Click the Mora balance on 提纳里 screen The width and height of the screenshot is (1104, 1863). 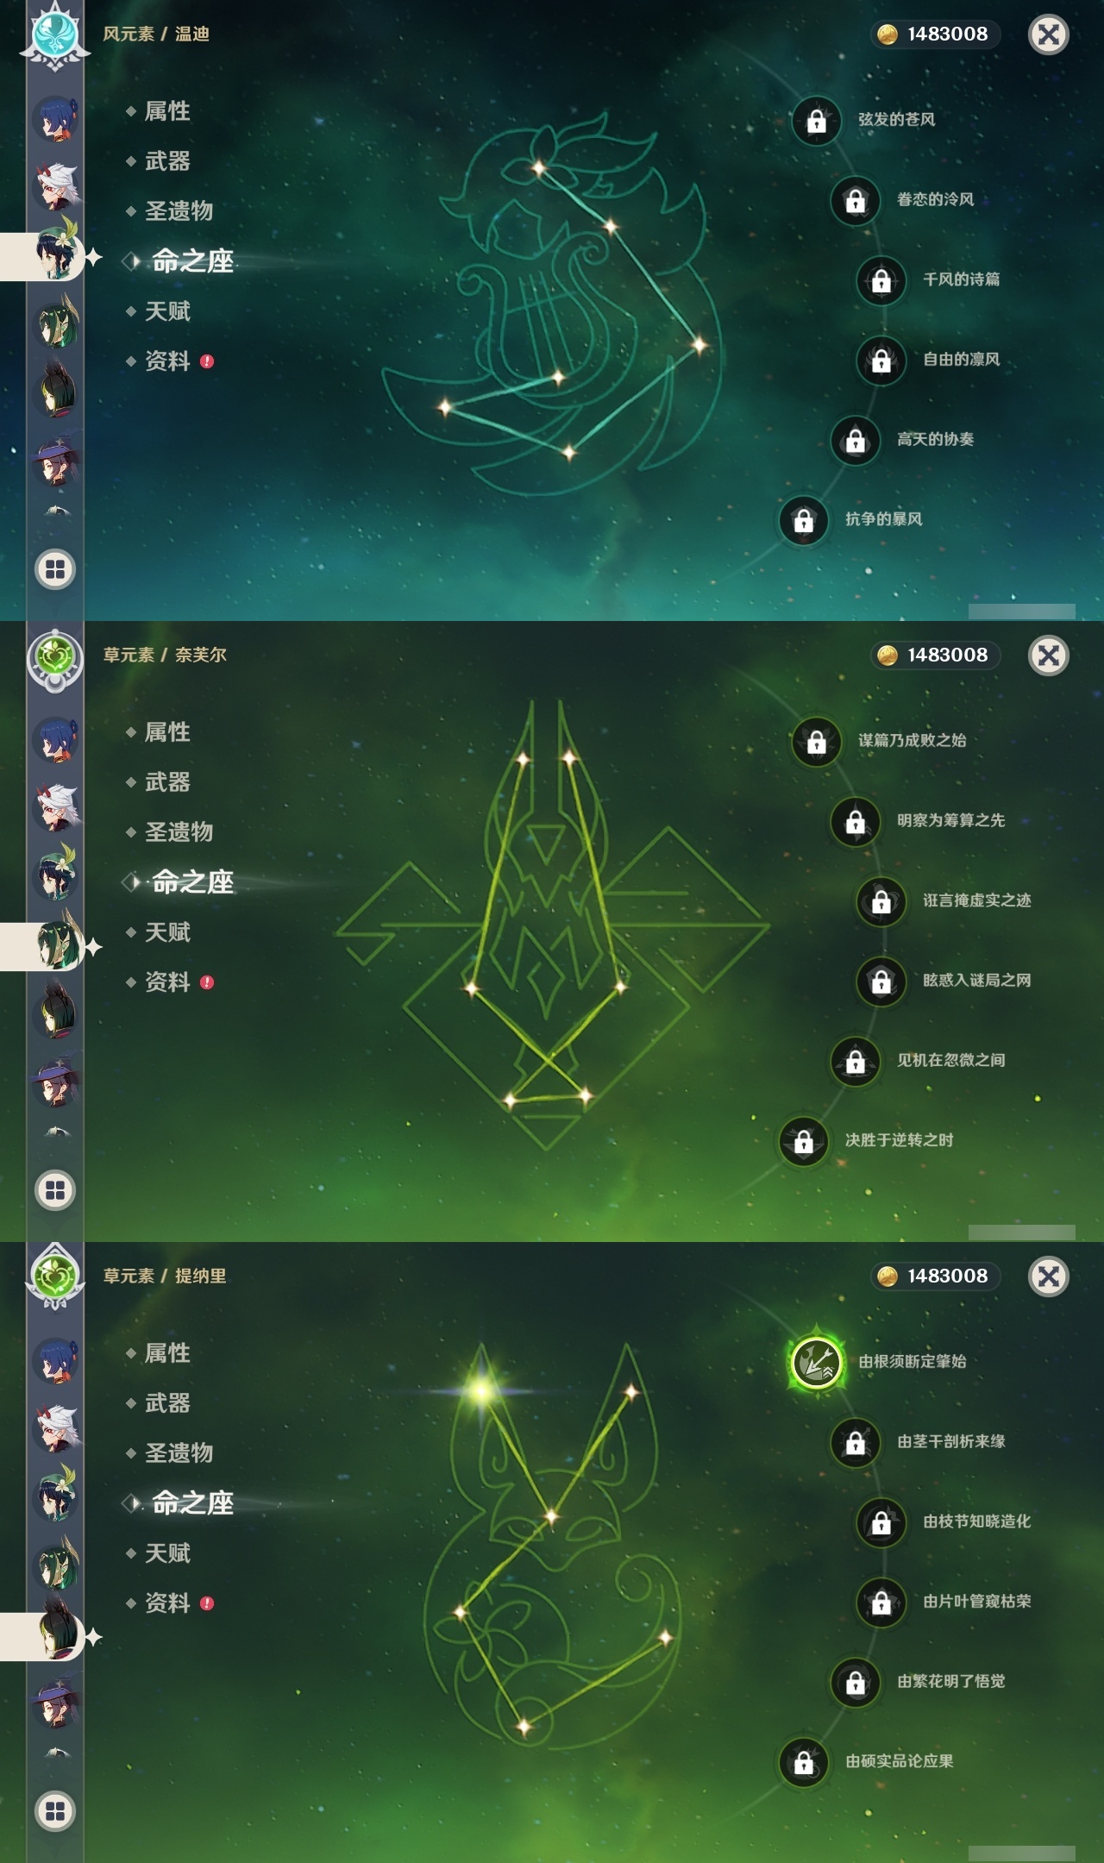point(936,1276)
